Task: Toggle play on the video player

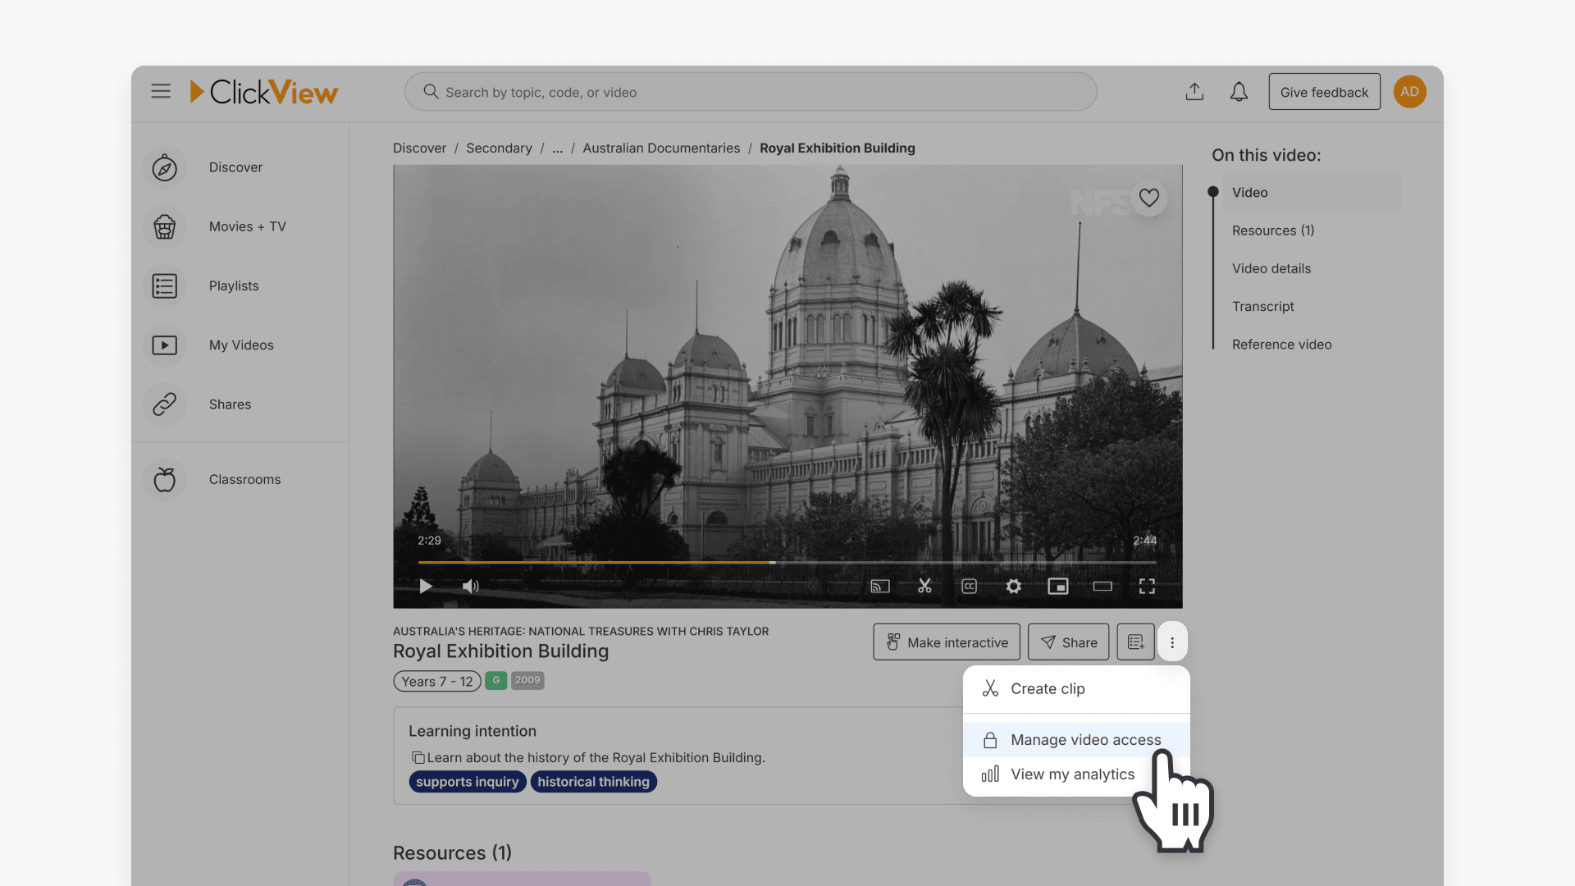Action: 425,586
